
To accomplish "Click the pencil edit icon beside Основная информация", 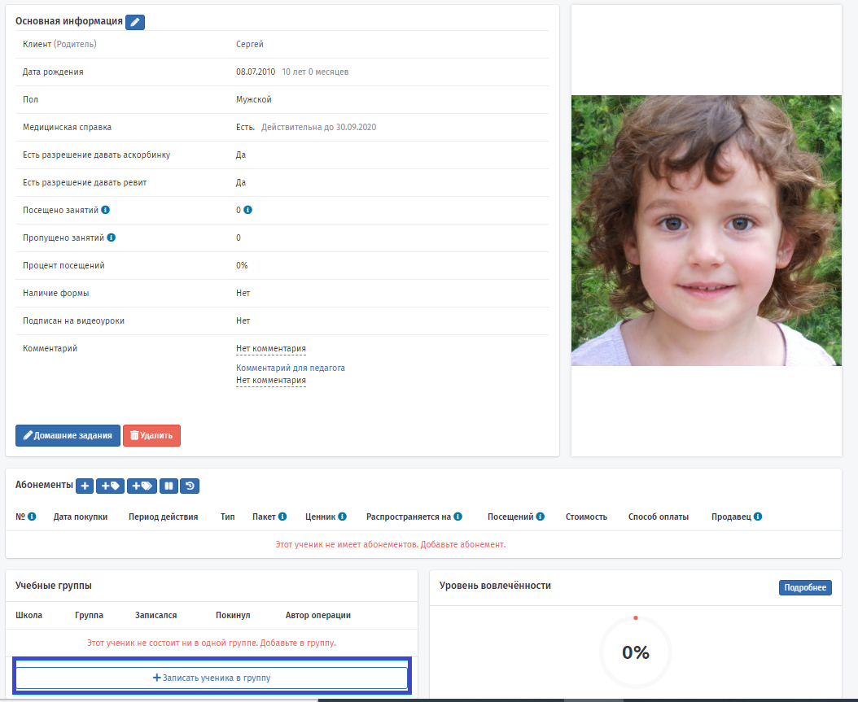I will [134, 22].
